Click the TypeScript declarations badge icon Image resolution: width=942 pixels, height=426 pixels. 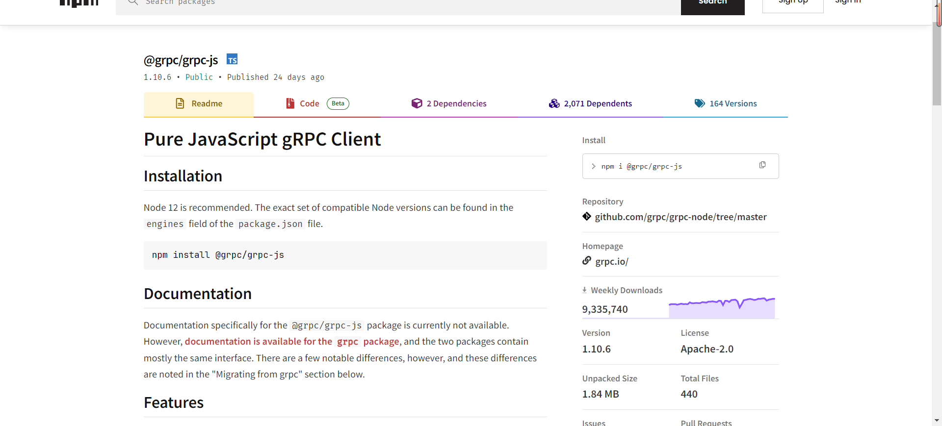(x=232, y=60)
